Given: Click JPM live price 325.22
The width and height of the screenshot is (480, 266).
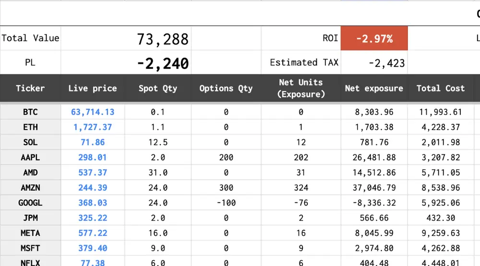Looking at the screenshot, I should coord(93,218).
